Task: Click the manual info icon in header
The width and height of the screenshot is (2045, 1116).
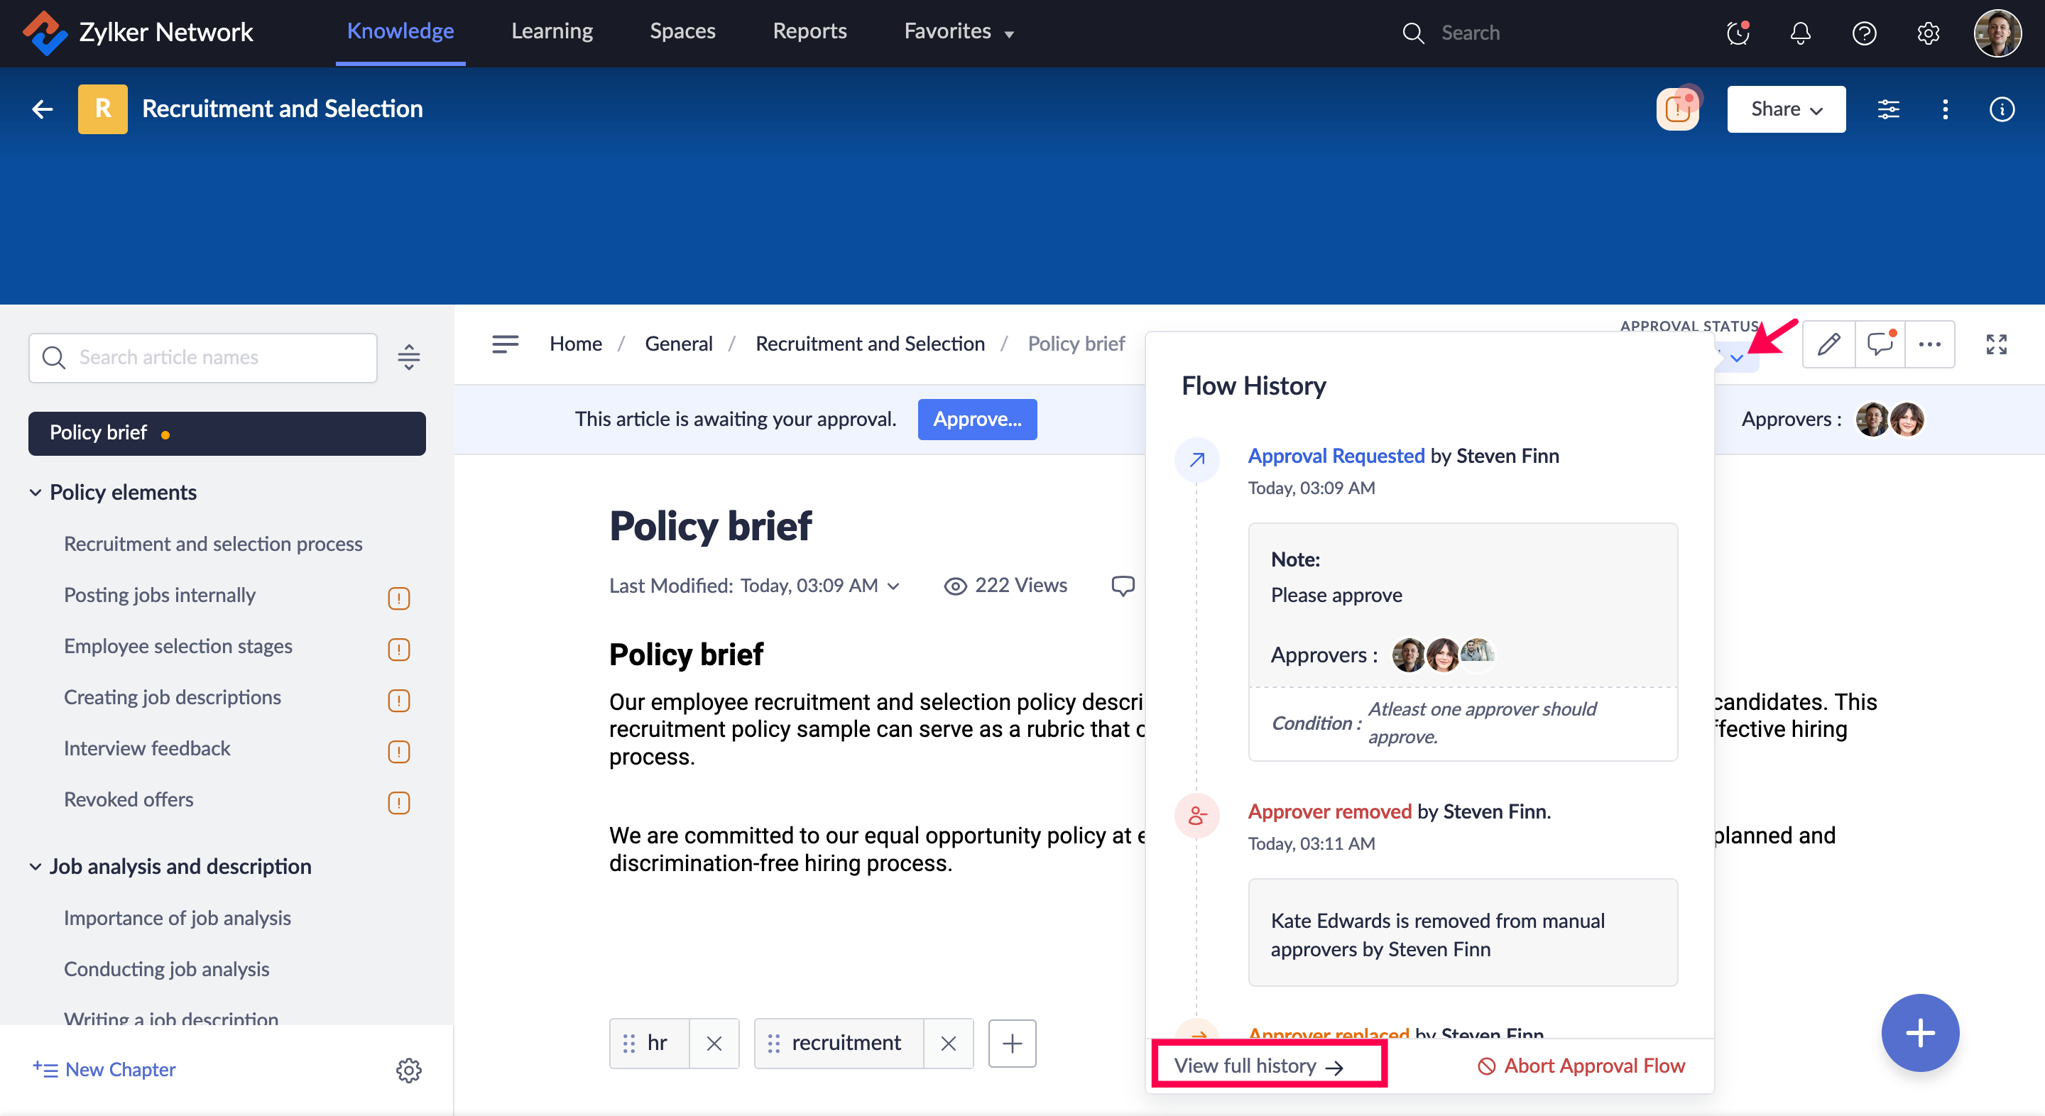Action: click(2002, 109)
